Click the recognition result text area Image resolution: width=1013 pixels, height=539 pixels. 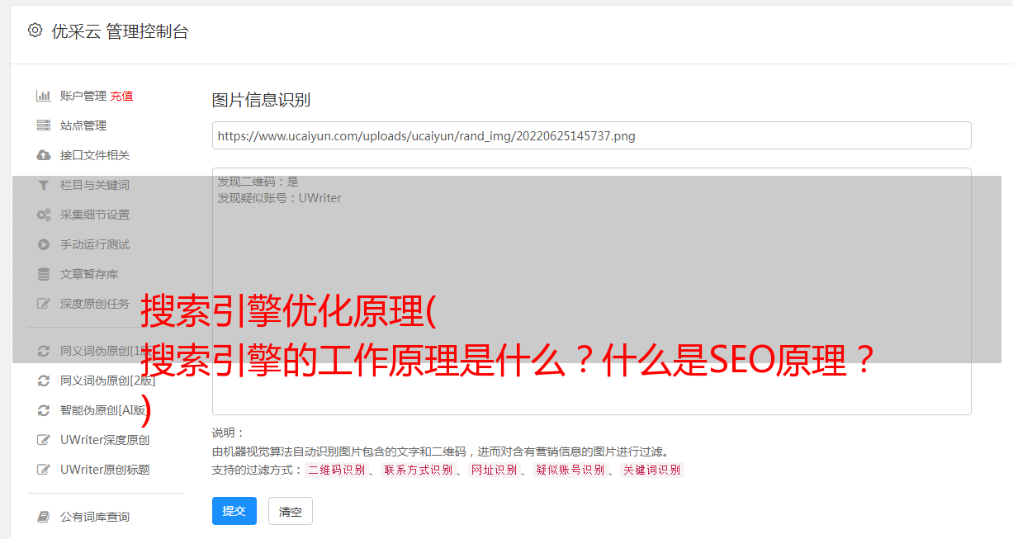click(591, 291)
